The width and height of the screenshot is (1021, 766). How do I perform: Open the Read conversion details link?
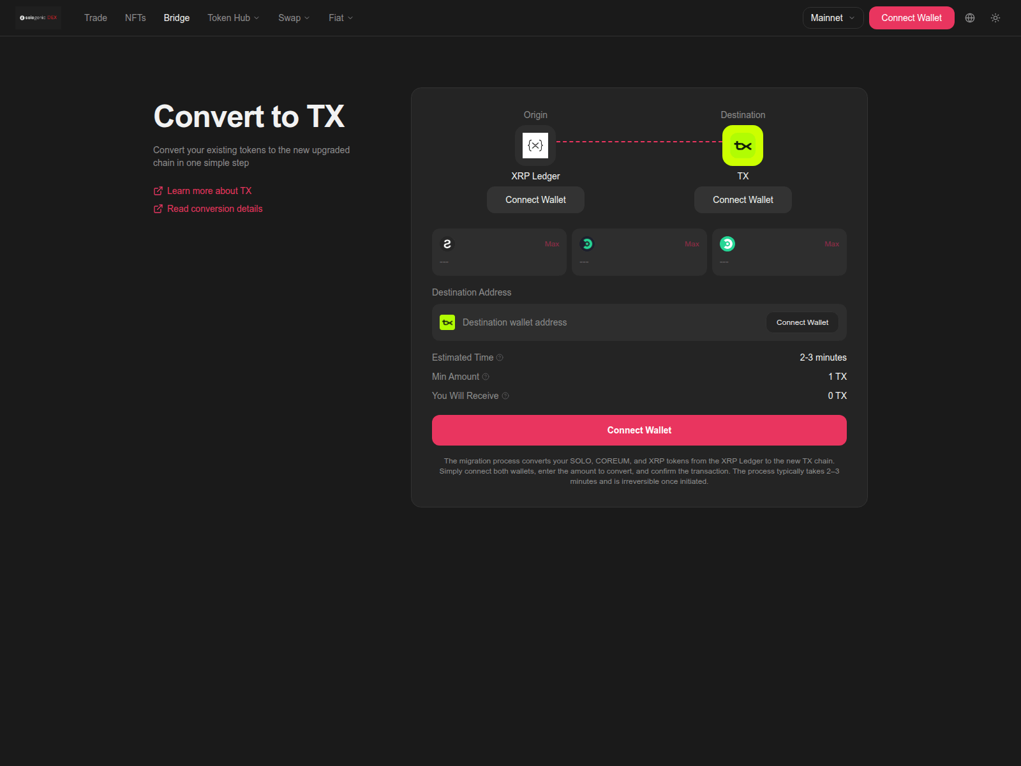point(214,209)
